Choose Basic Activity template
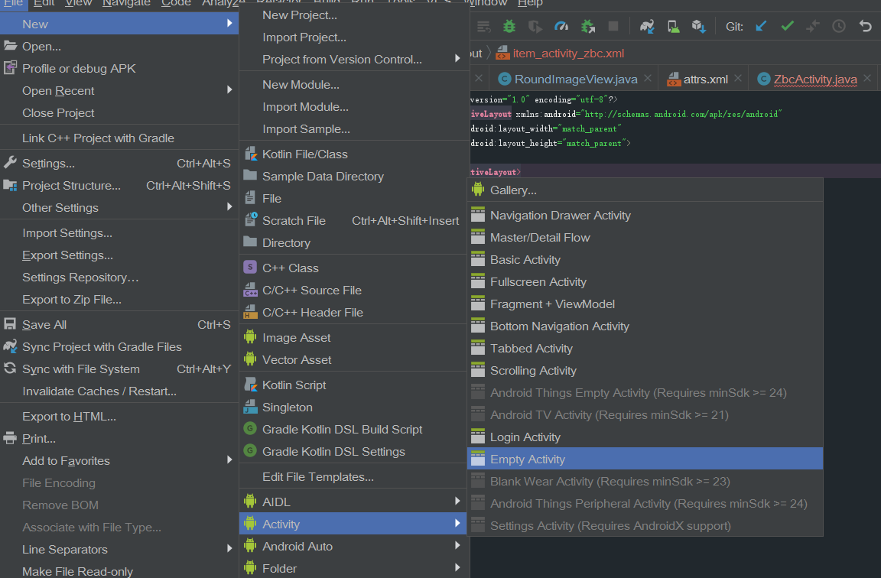Viewport: 881px width, 578px height. pyautogui.click(x=645, y=259)
